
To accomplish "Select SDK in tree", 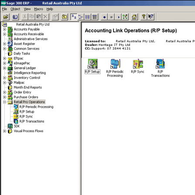I will [x=17, y=126].
